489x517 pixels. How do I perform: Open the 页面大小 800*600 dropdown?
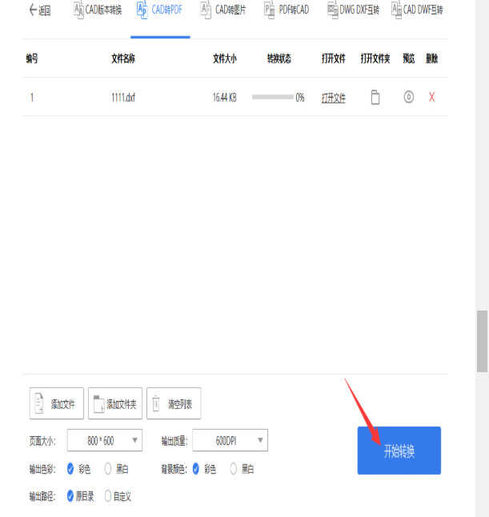coord(105,440)
